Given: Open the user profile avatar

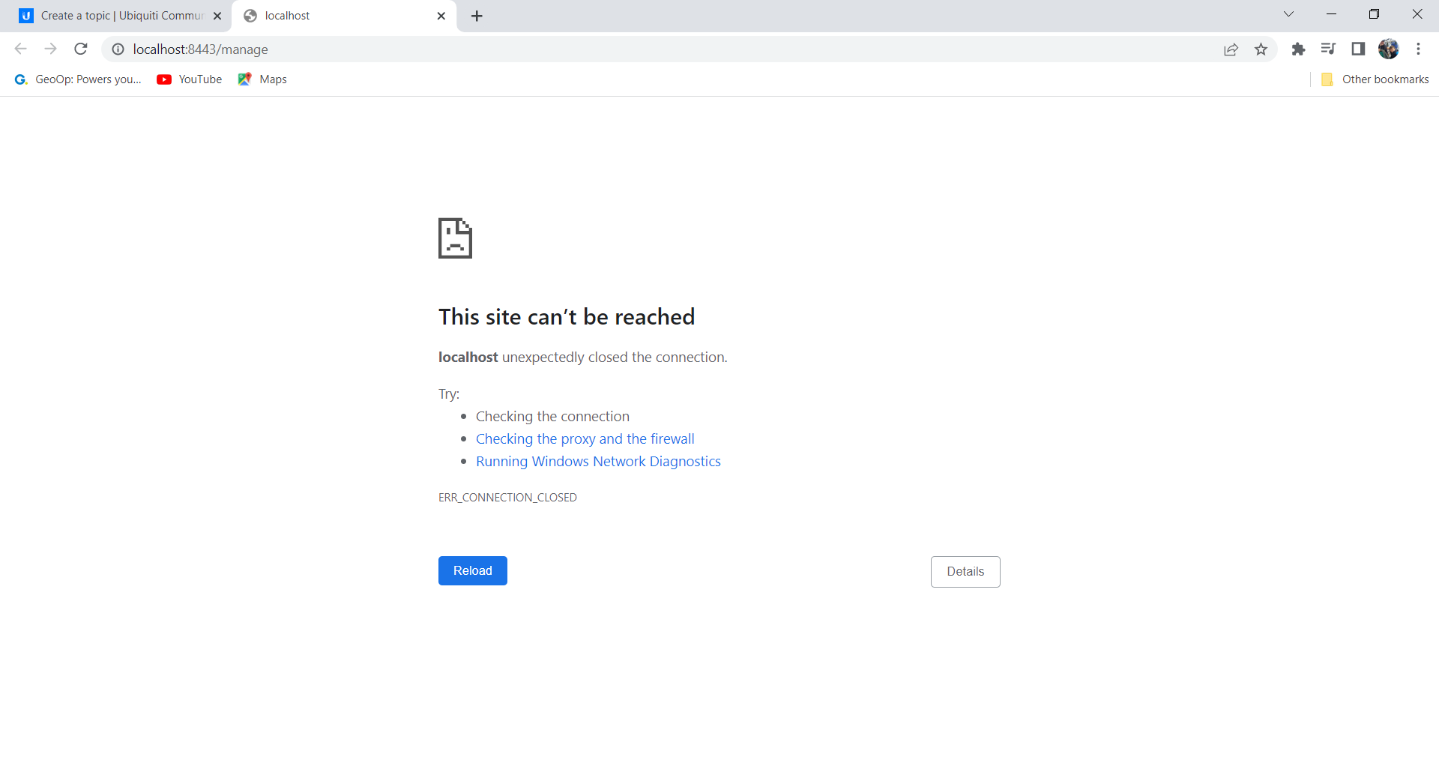Looking at the screenshot, I should (x=1388, y=49).
